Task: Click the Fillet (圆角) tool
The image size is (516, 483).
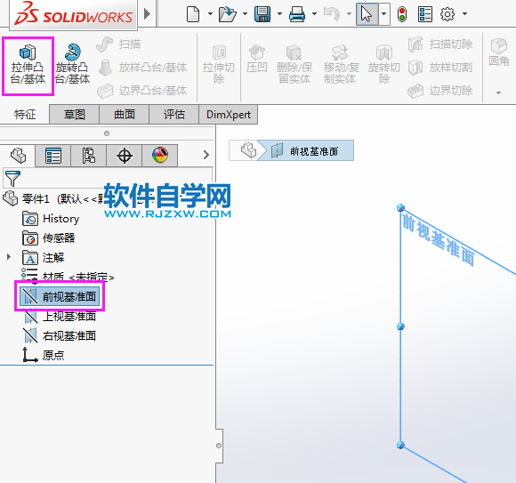Action: tap(499, 52)
